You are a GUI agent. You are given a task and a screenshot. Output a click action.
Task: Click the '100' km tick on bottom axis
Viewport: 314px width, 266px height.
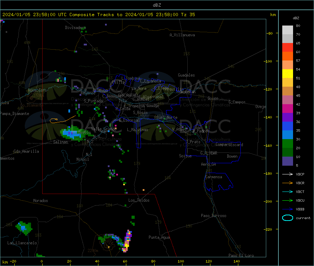pyautogui.click(x=181, y=261)
